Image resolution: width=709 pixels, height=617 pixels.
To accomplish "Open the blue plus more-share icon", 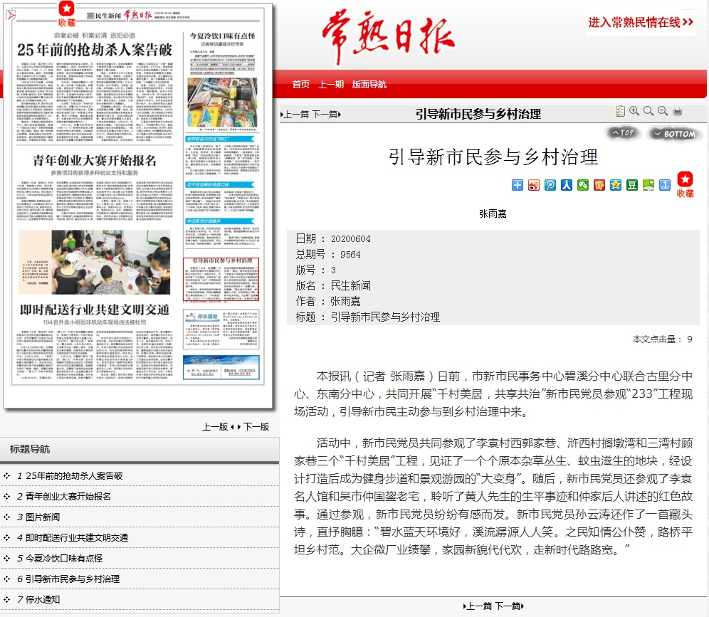I will pos(518,185).
